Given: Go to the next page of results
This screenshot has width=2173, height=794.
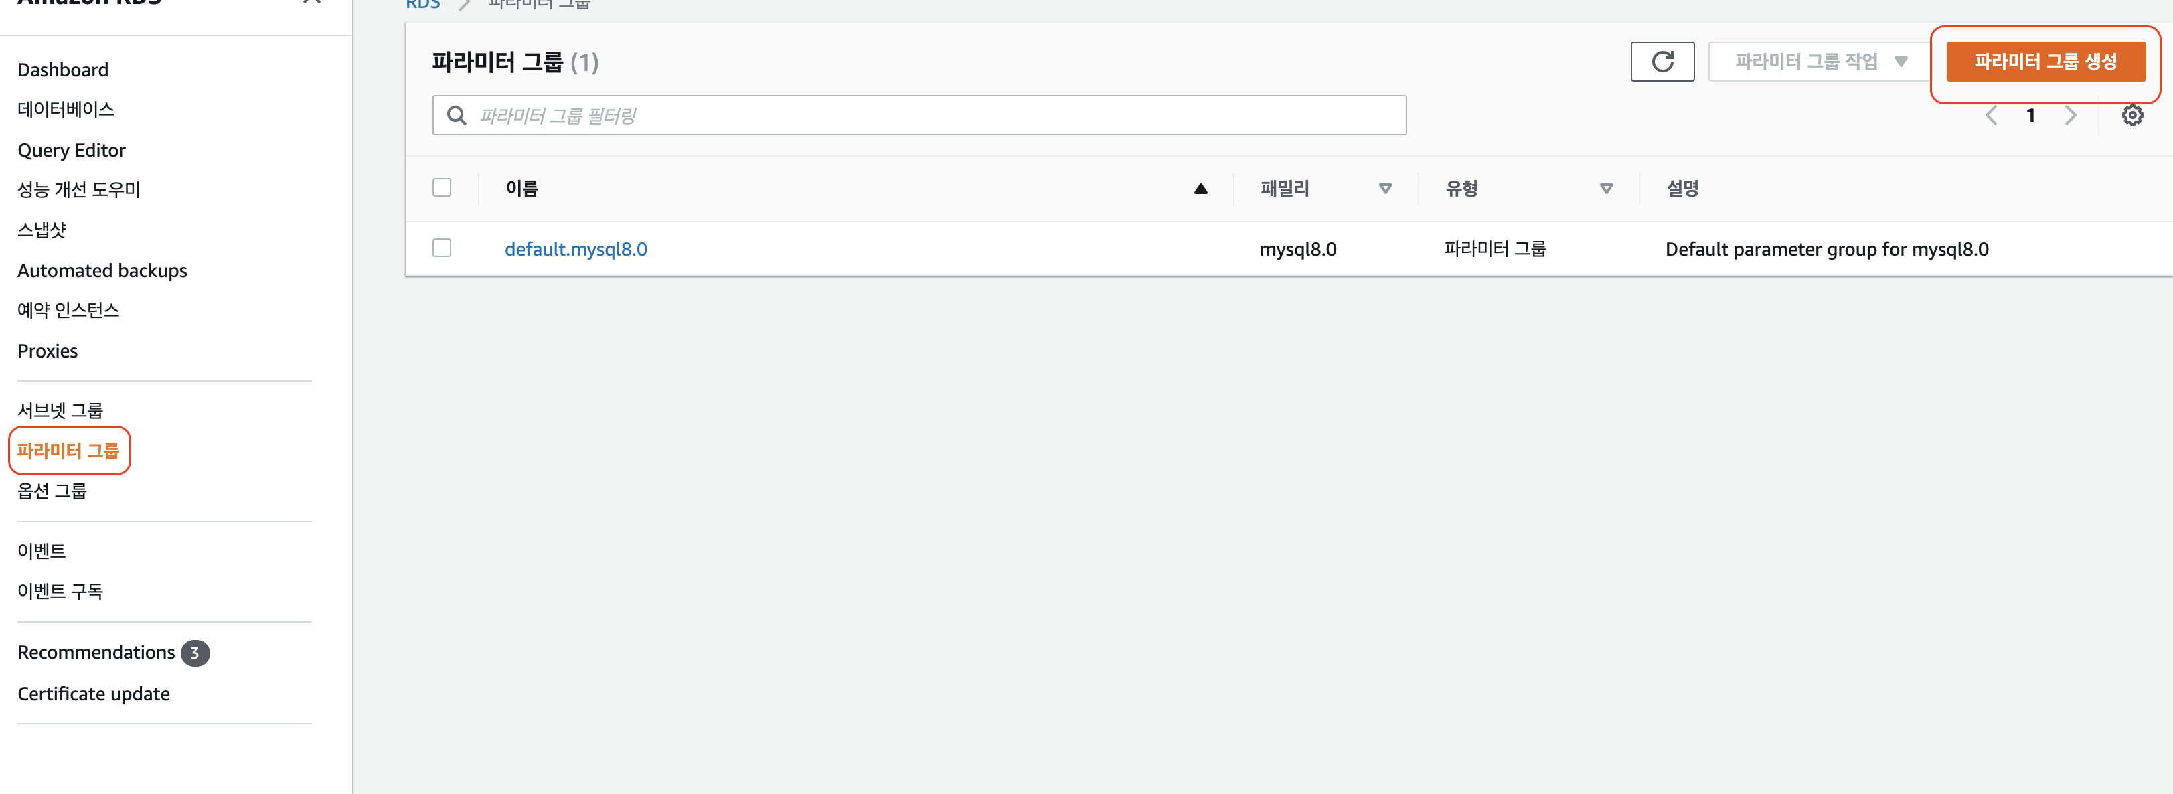Looking at the screenshot, I should [2071, 116].
